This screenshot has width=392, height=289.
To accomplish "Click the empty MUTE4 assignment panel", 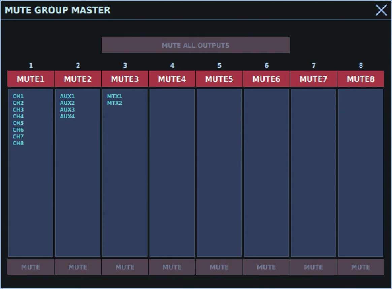I will pos(172,173).
